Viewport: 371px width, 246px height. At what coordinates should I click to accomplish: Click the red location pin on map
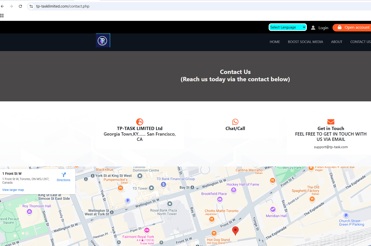point(235,230)
